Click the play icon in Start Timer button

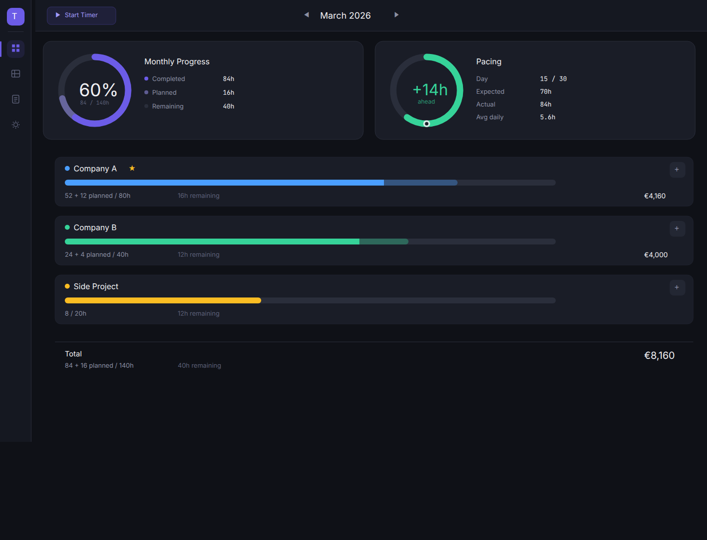point(57,15)
